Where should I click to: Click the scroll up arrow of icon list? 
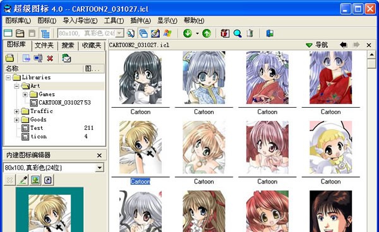(371, 55)
